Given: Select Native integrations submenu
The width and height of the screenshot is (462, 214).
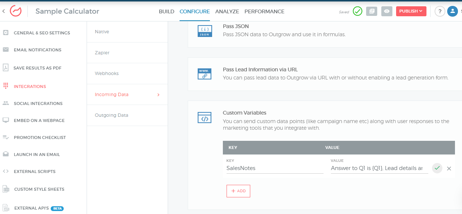Looking at the screenshot, I should [x=102, y=32].
